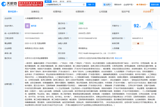This screenshot has width=160, height=107.
Task: Click the company type 有限责任公司(法人独资)
Action: point(34,48)
